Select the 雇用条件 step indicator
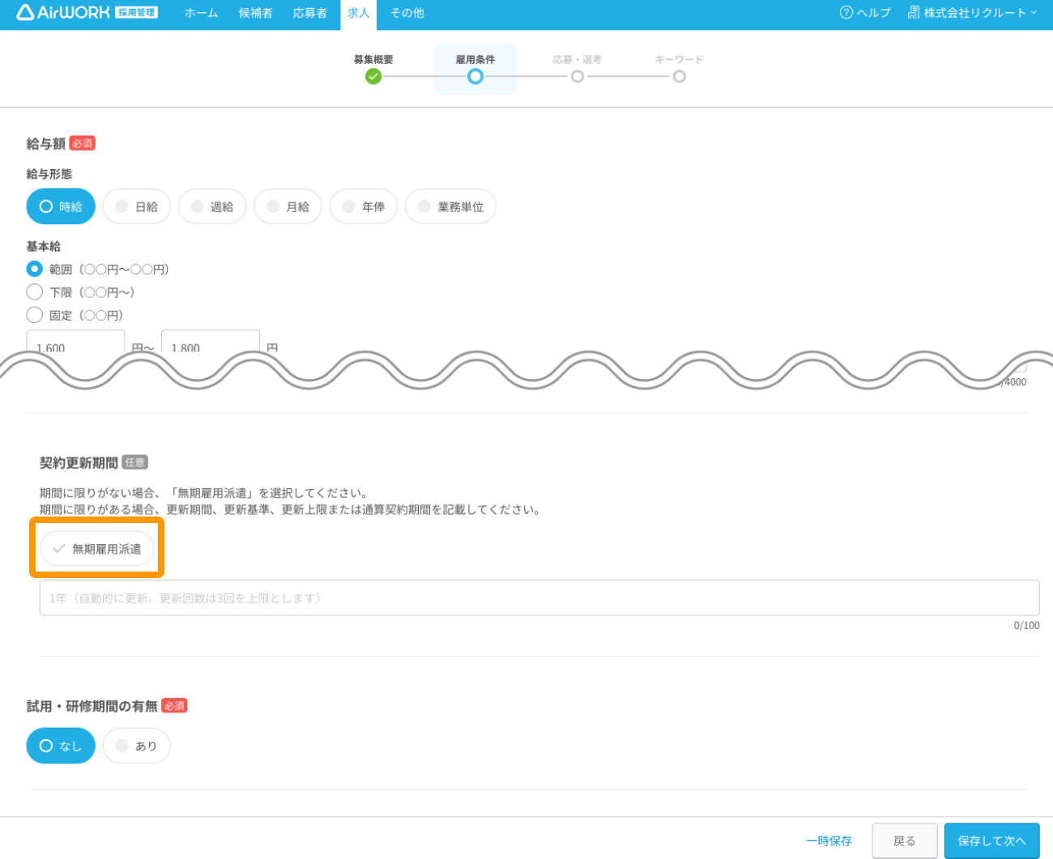The height and width of the screenshot is (859, 1053). click(475, 69)
